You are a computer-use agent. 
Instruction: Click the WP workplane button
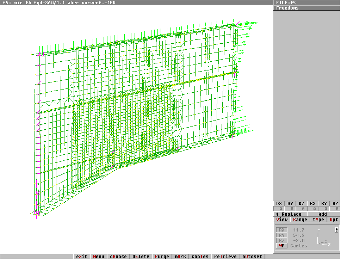(281, 246)
